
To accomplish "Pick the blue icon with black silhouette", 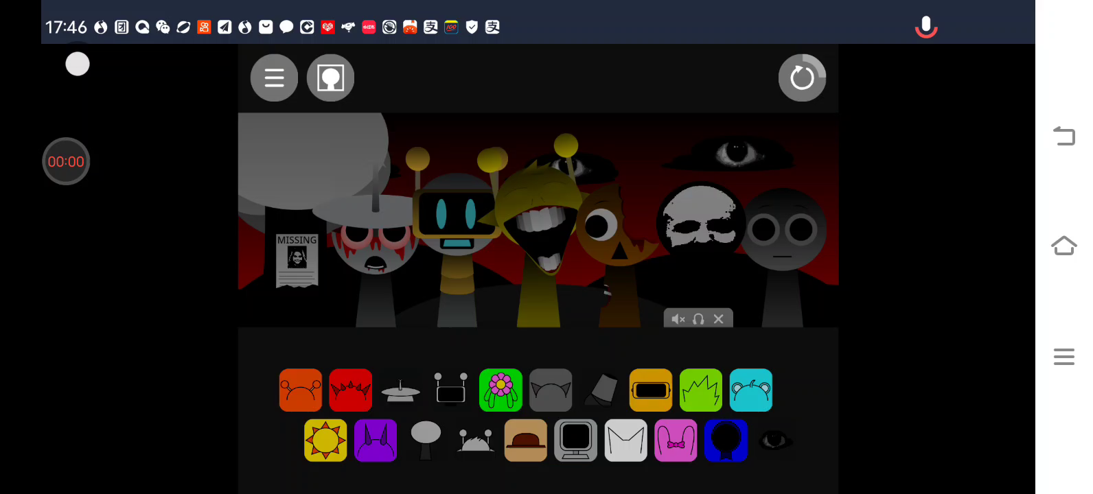I will (x=726, y=440).
